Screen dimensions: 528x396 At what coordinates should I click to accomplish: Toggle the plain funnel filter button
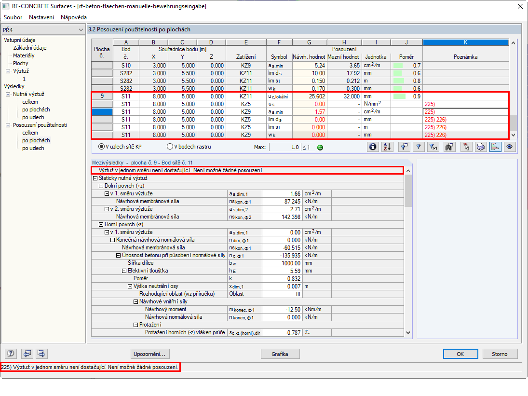coord(419,147)
